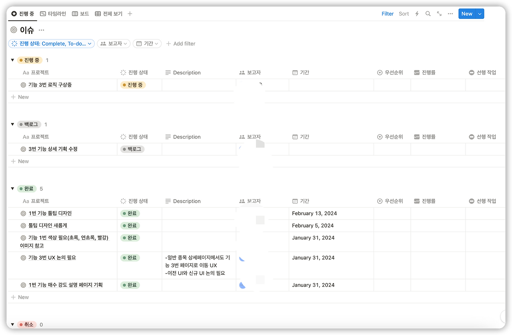Click the 선행 작업 icon in 완료 group header
Viewport: 512px width, 335px height.
[x=472, y=201]
